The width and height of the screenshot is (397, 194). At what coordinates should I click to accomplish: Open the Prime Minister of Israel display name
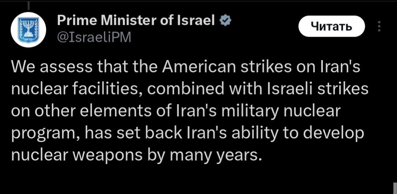pos(136,20)
